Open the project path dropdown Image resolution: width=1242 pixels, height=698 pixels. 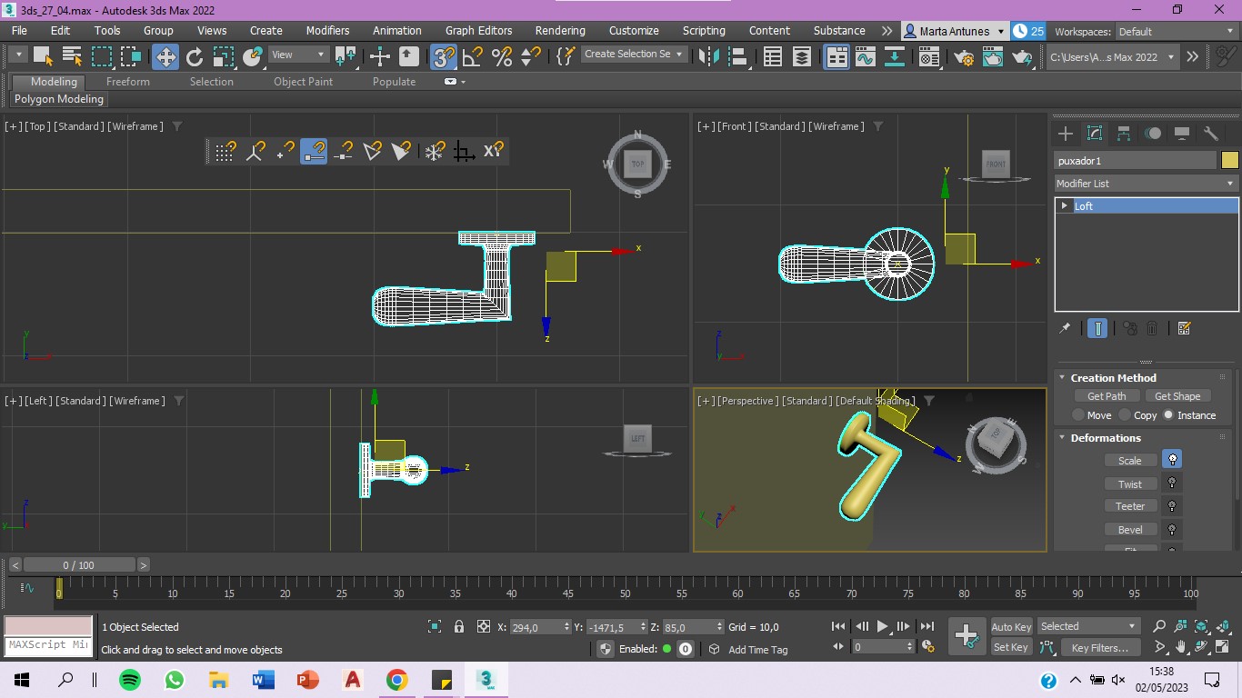[x=1112, y=56]
